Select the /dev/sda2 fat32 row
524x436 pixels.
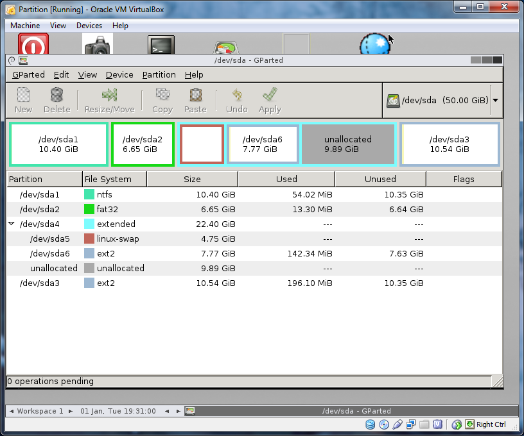[x=254, y=209]
